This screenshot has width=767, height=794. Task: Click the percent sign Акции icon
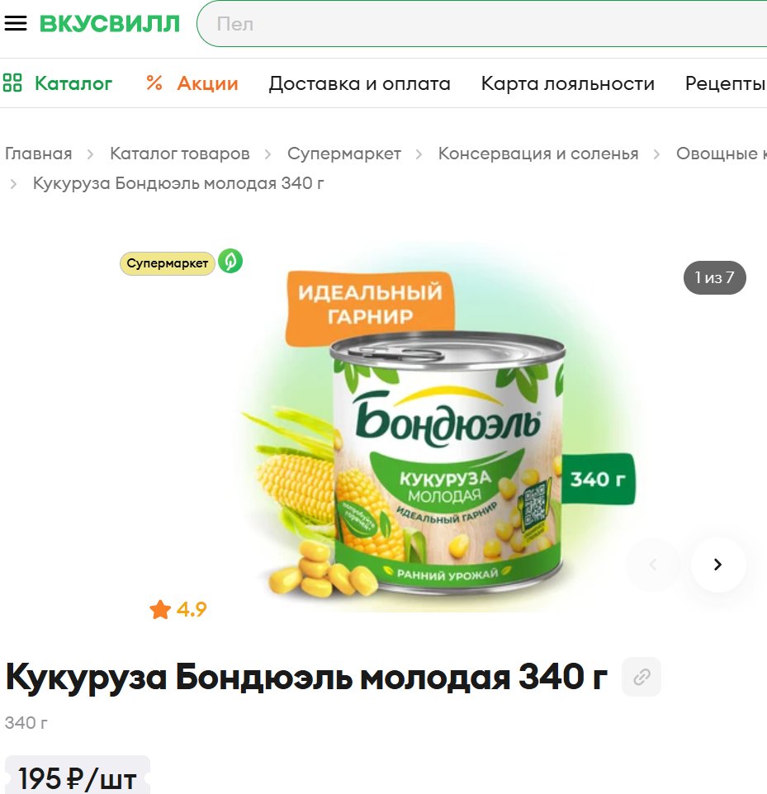tap(154, 83)
